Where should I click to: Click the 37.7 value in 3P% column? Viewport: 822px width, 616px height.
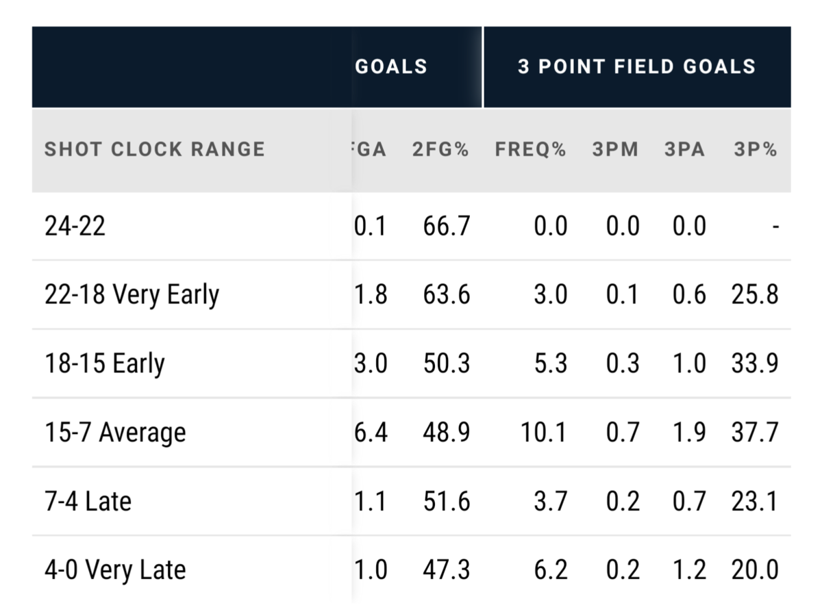755,433
